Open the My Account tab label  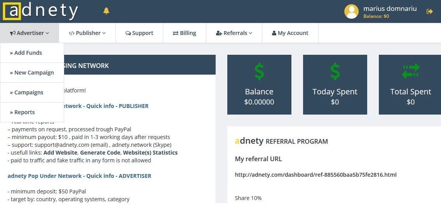point(293,33)
